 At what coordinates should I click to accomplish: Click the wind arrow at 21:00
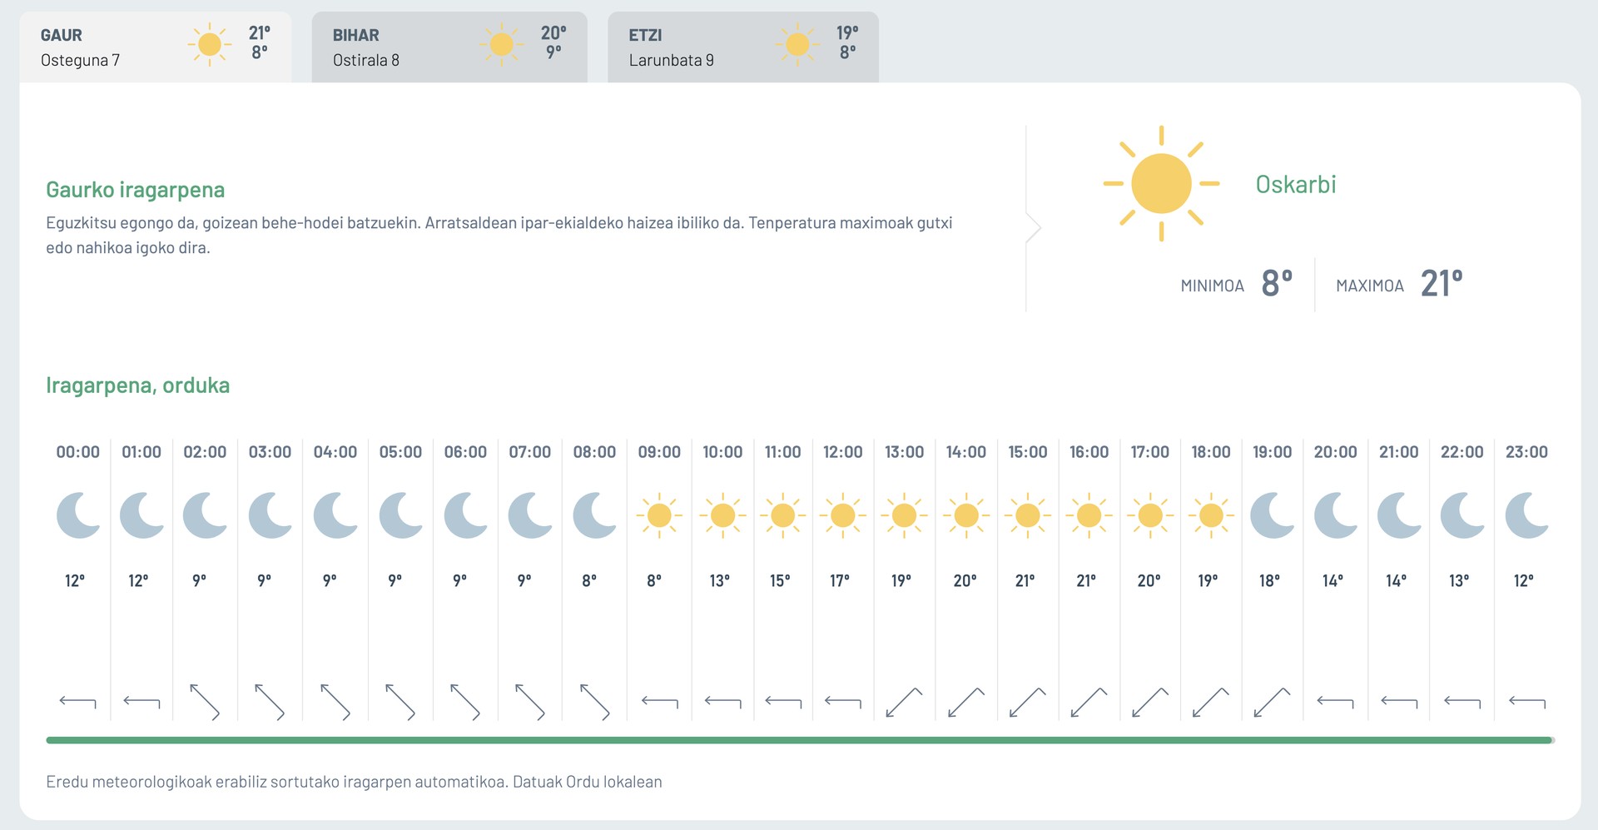click(x=1399, y=703)
